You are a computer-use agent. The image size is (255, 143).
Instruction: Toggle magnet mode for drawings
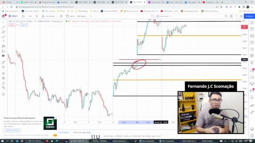(4, 73)
